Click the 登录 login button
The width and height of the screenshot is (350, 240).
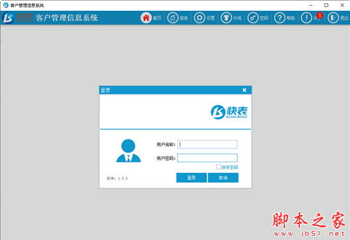[x=191, y=178]
